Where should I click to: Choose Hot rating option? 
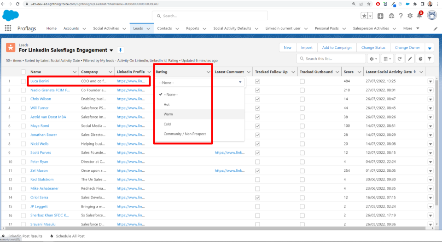(200, 104)
